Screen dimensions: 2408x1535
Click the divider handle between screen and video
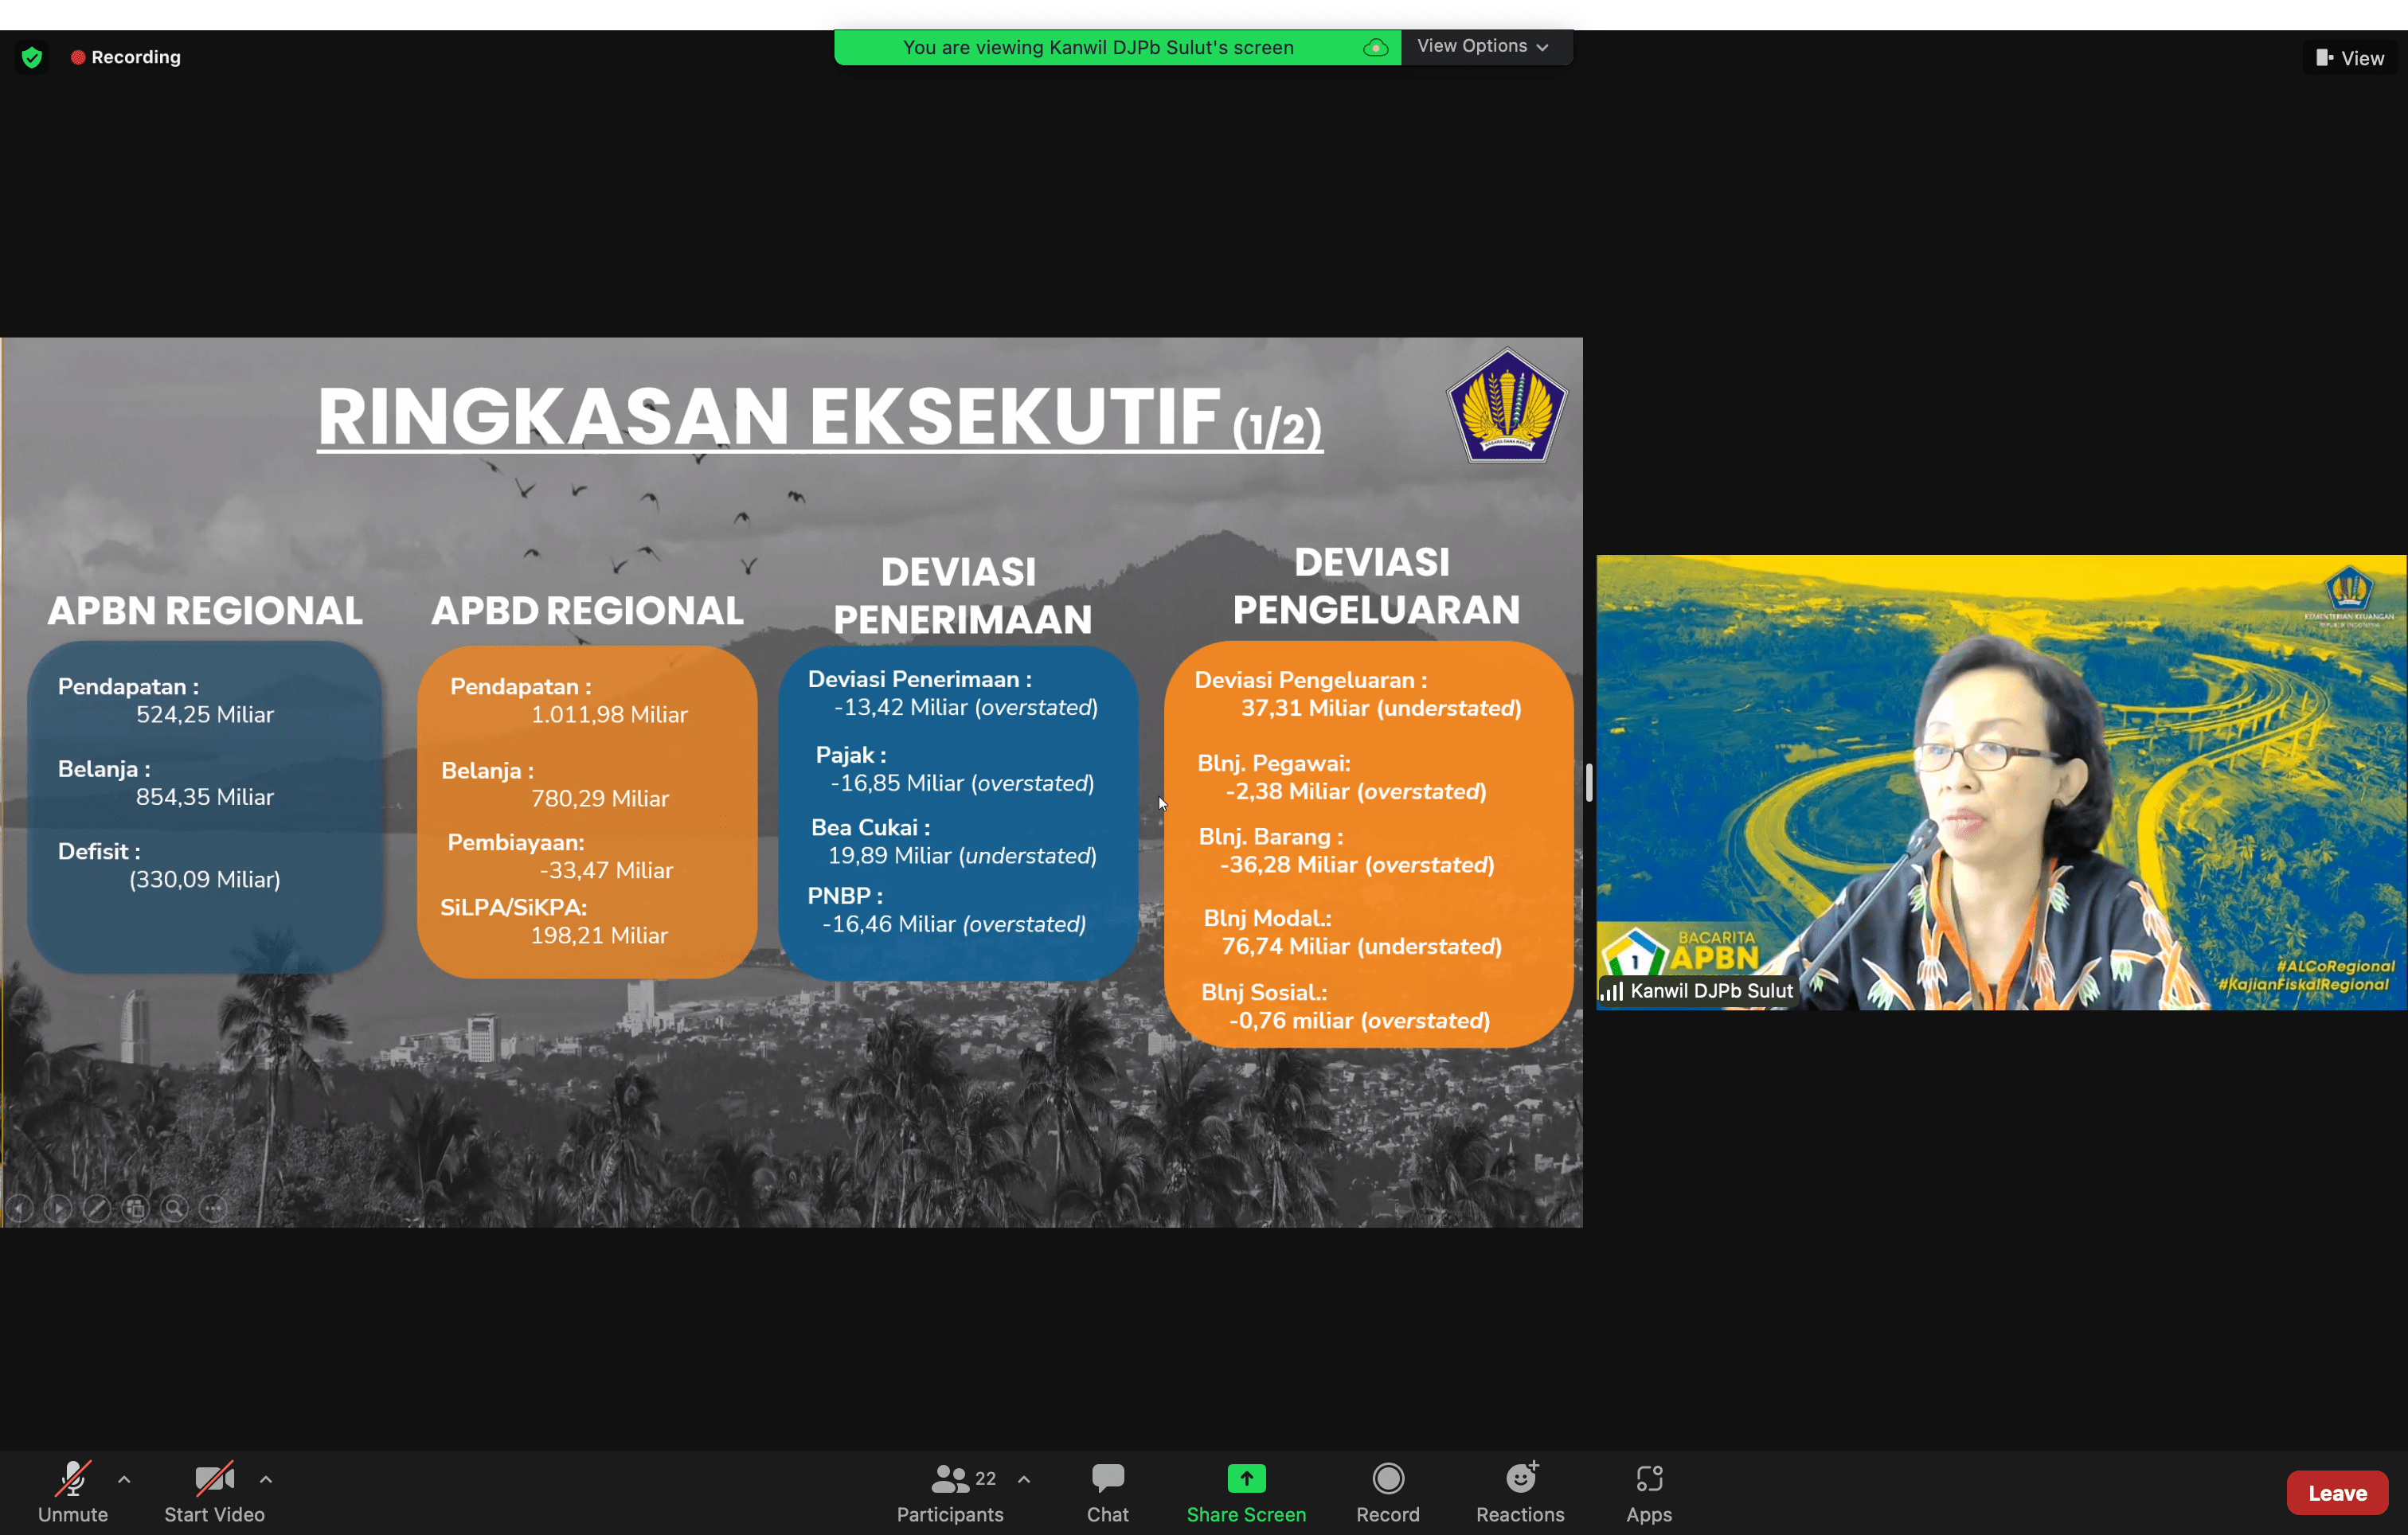(1588, 782)
